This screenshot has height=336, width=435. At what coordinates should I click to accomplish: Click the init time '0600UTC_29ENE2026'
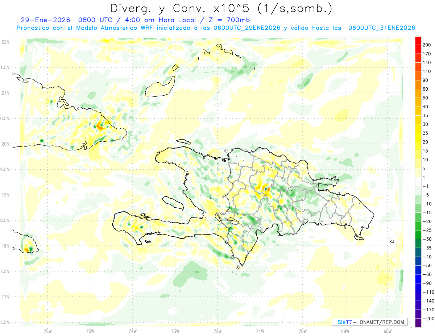[247, 28]
